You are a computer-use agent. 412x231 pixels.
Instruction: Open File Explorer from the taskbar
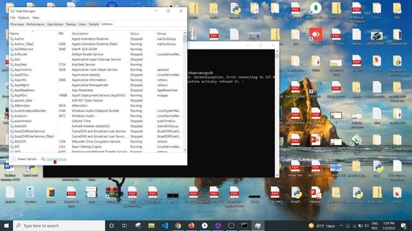[x=151, y=225]
